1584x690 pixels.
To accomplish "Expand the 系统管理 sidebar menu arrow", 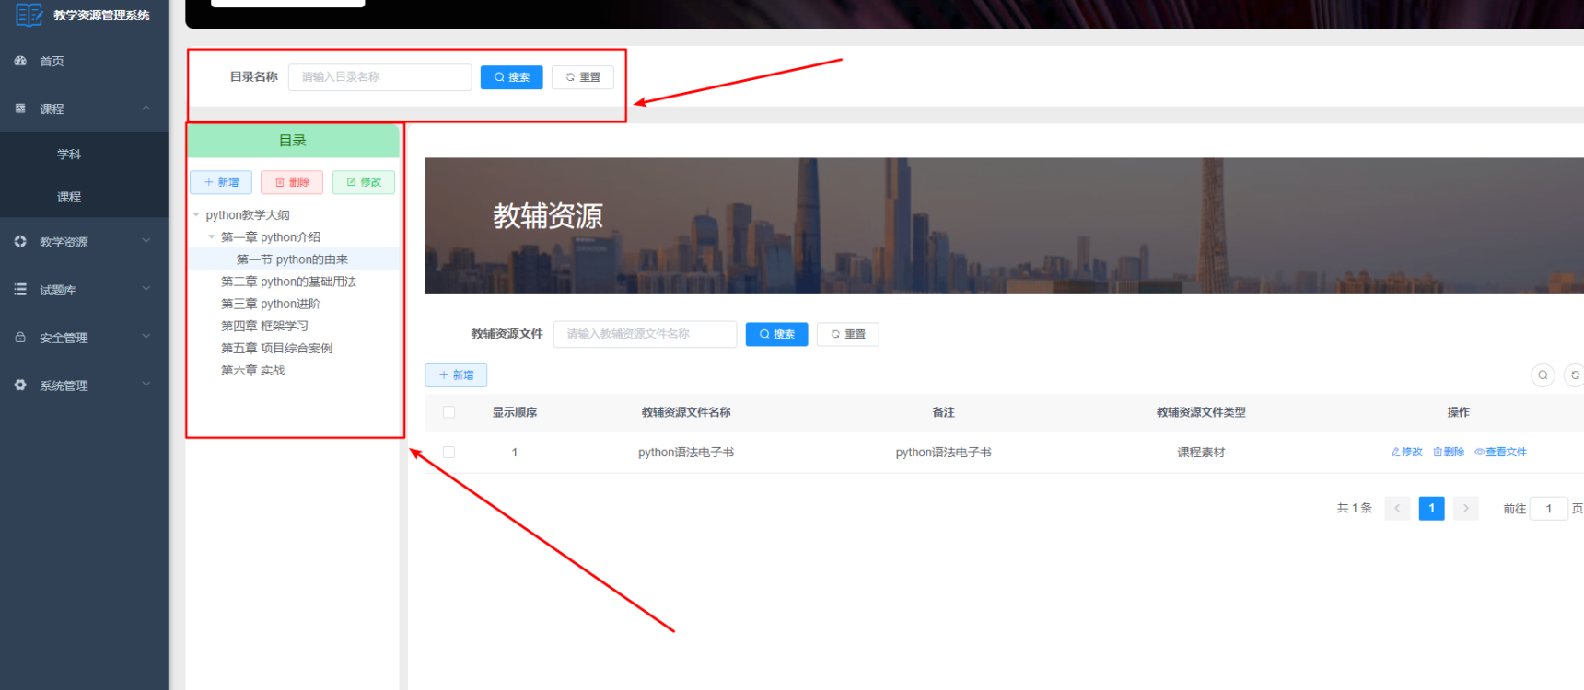I will pyautogui.click(x=146, y=385).
